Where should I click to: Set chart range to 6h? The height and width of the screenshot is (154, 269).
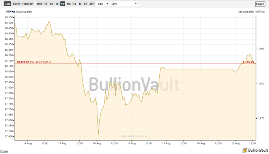tap(51, 4)
